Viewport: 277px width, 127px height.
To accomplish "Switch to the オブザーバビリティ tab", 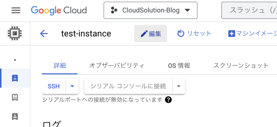I will pos(117,66).
